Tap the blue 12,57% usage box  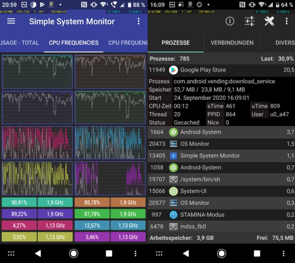[92, 225]
